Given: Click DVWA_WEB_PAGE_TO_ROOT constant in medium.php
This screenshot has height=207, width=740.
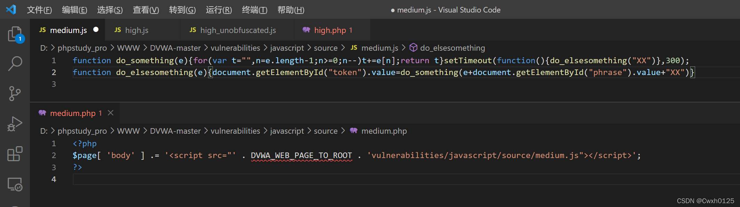Looking at the screenshot, I should pos(301,155).
